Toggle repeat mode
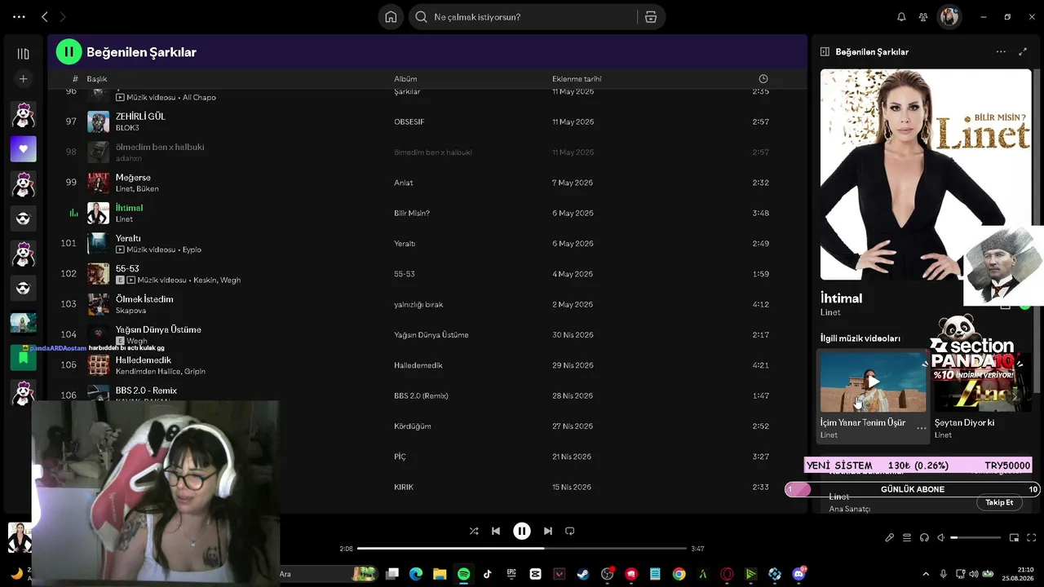Viewport: 1044px width, 587px height. coord(570,531)
